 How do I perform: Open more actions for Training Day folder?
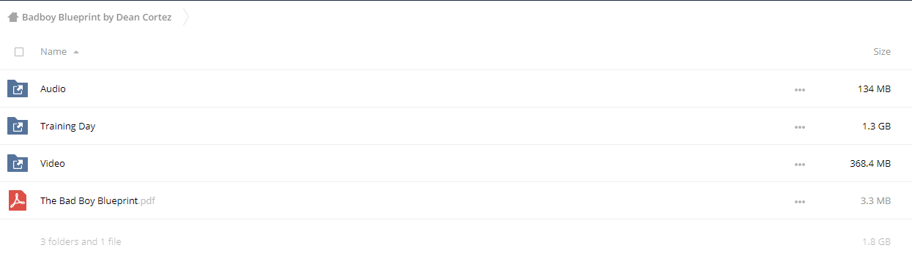click(800, 127)
